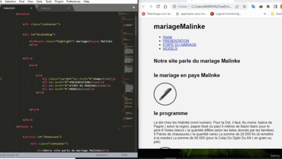The width and height of the screenshot is (282, 159).
Task: Open the Selection menu in Sublime Text
Action: tap(10, 1)
